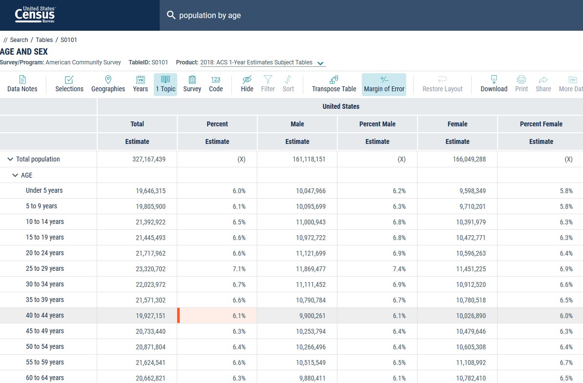Open the Code filter
The height and width of the screenshot is (383, 583).
[x=216, y=84]
